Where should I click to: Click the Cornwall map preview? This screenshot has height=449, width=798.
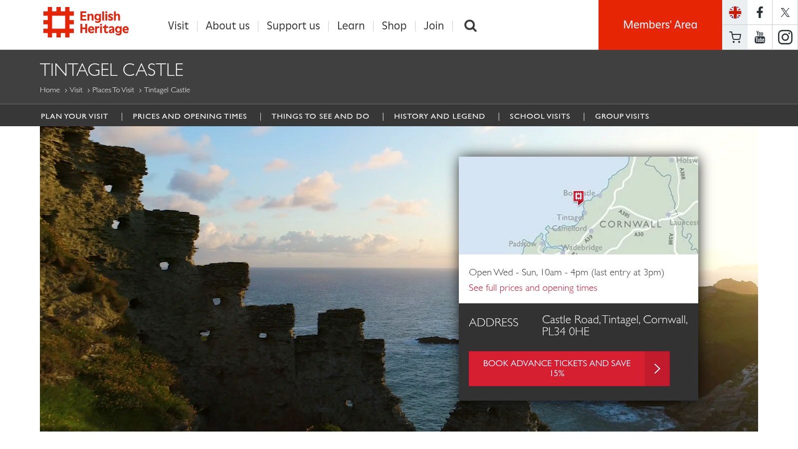coord(579,205)
